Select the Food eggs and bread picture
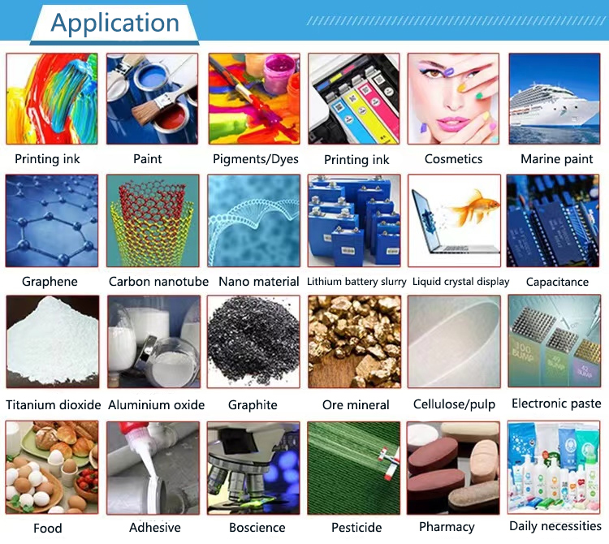The width and height of the screenshot is (609, 544). click(52, 468)
